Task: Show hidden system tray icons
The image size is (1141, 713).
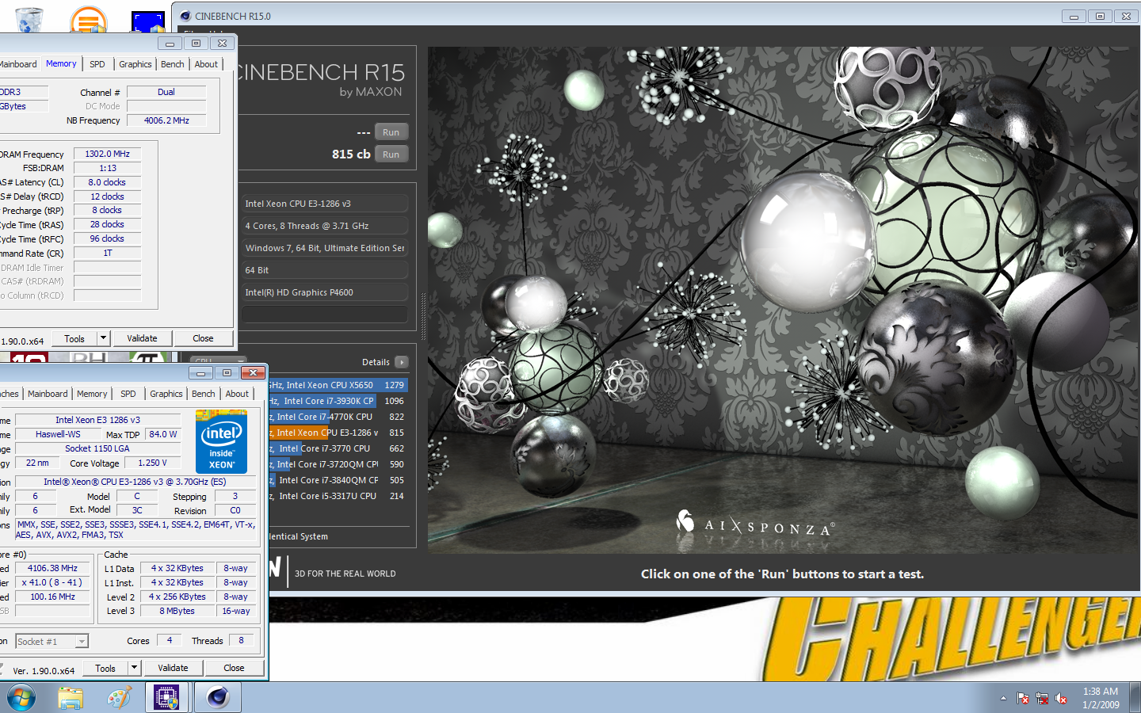Action: [x=1003, y=699]
